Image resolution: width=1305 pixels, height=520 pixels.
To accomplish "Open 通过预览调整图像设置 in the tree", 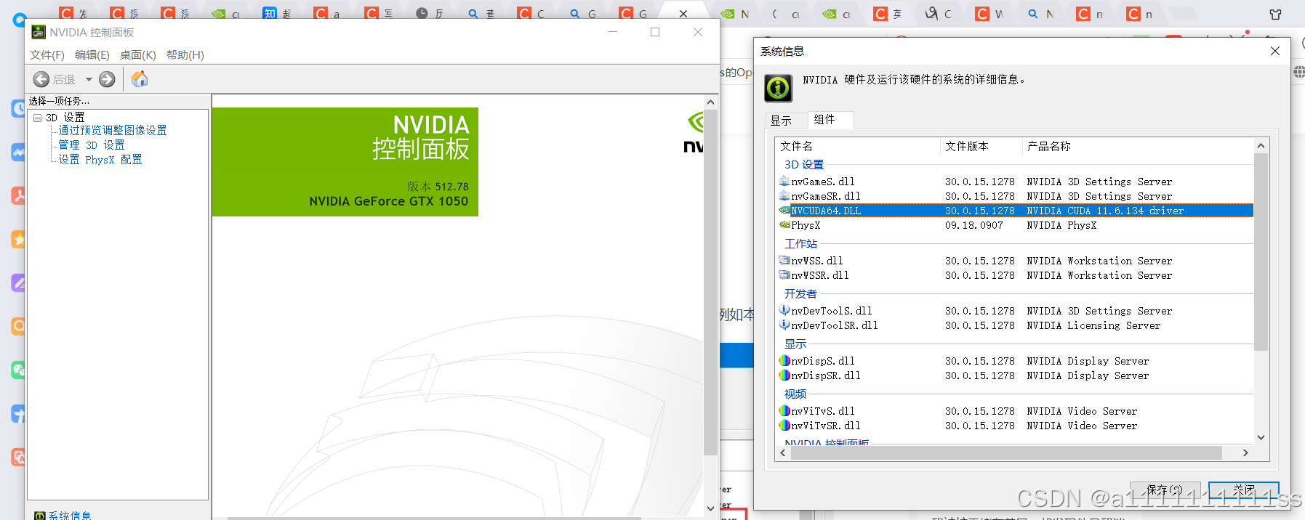I will 113,130.
